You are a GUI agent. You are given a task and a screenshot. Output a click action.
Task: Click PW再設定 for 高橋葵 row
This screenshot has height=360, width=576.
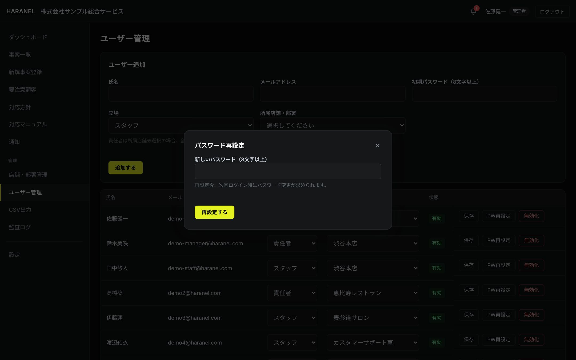(499, 290)
